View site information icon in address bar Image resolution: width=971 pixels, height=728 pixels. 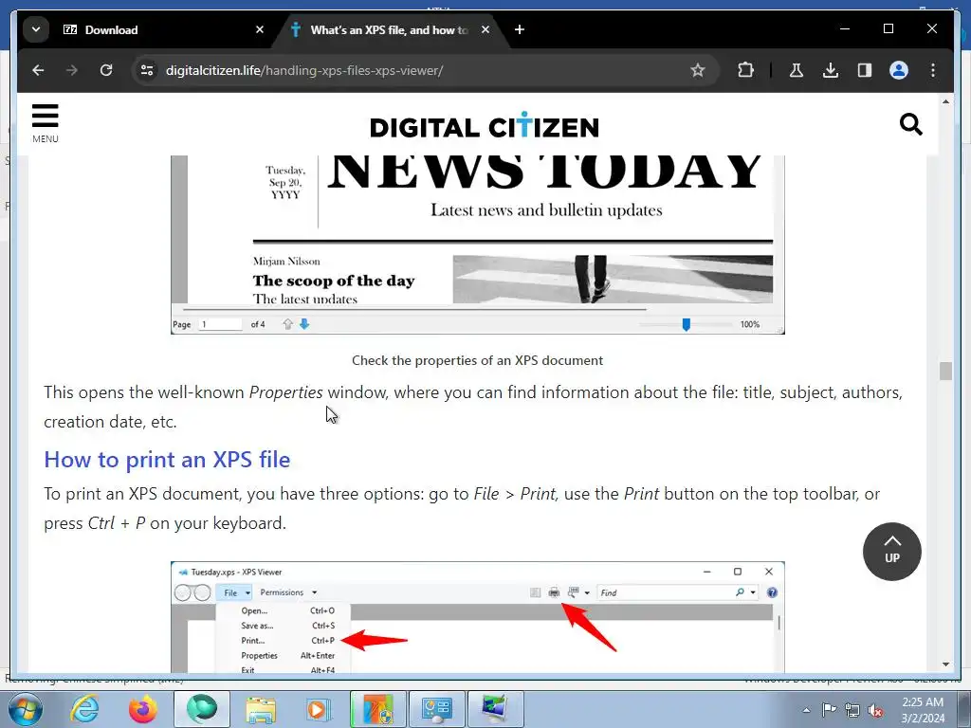147,70
